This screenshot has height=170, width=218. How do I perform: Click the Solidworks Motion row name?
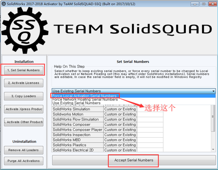[77, 114]
